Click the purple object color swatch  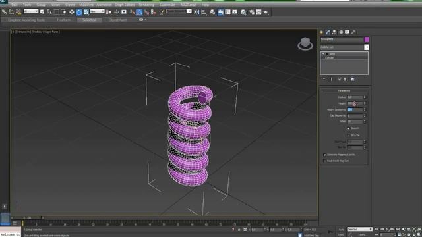click(x=367, y=39)
